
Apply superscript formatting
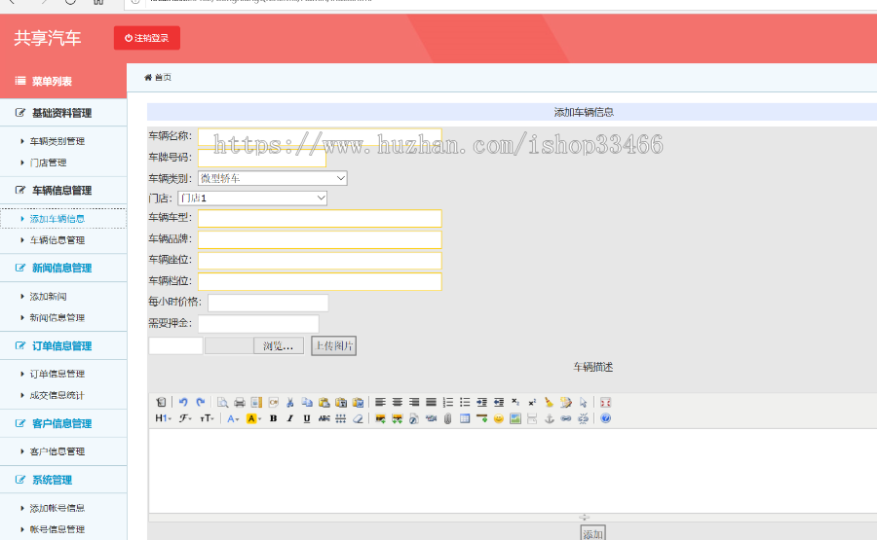(532, 402)
